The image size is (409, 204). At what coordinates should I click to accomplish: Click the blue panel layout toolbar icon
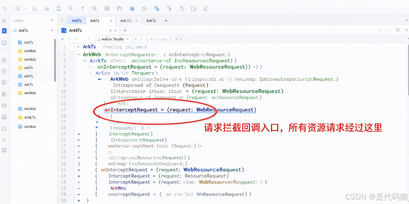click(x=59, y=8)
